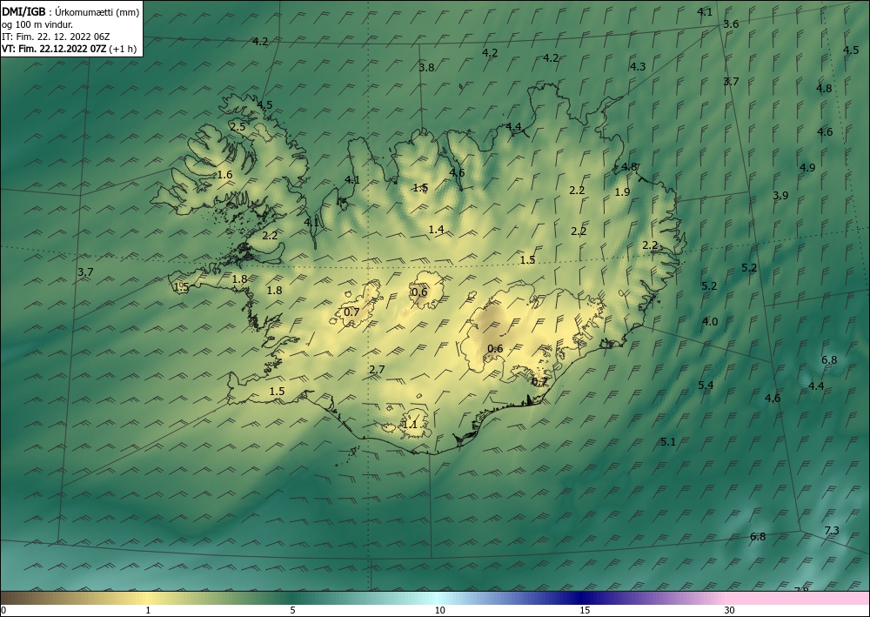Select the 1.1 value on Mýrdalsjökull glacier
870x617 pixels.
point(409,425)
